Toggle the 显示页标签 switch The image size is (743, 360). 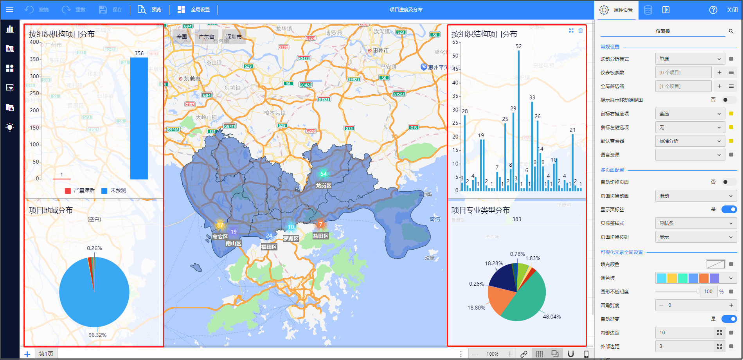(729, 209)
